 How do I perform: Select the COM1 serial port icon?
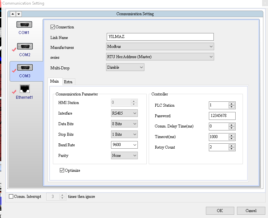click(x=24, y=24)
